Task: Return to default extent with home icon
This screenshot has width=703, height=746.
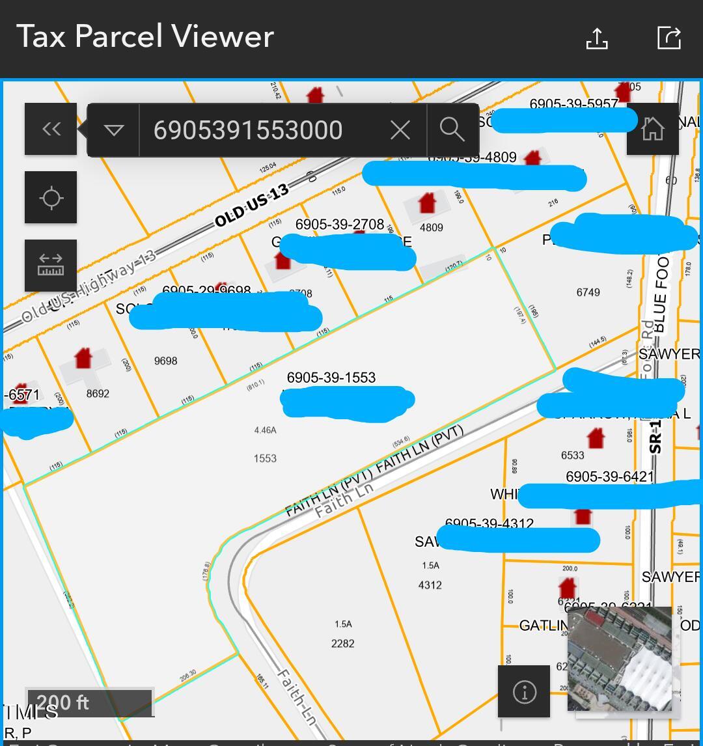Action: click(653, 129)
